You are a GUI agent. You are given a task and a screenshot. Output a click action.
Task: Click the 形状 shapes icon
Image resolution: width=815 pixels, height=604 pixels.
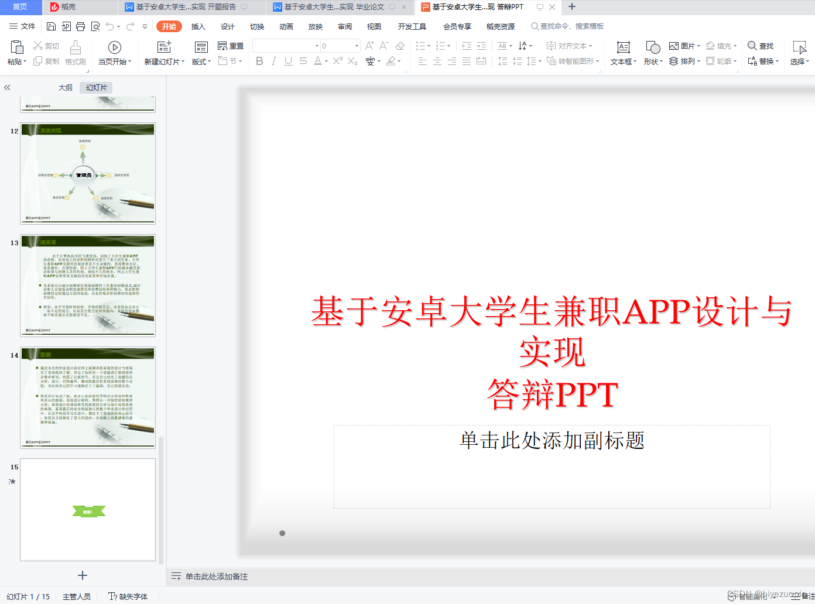click(x=652, y=54)
